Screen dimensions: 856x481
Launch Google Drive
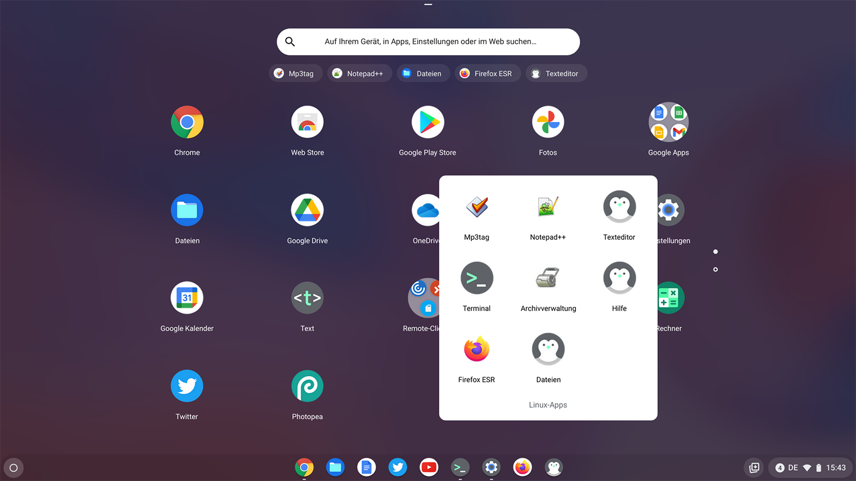[307, 210]
